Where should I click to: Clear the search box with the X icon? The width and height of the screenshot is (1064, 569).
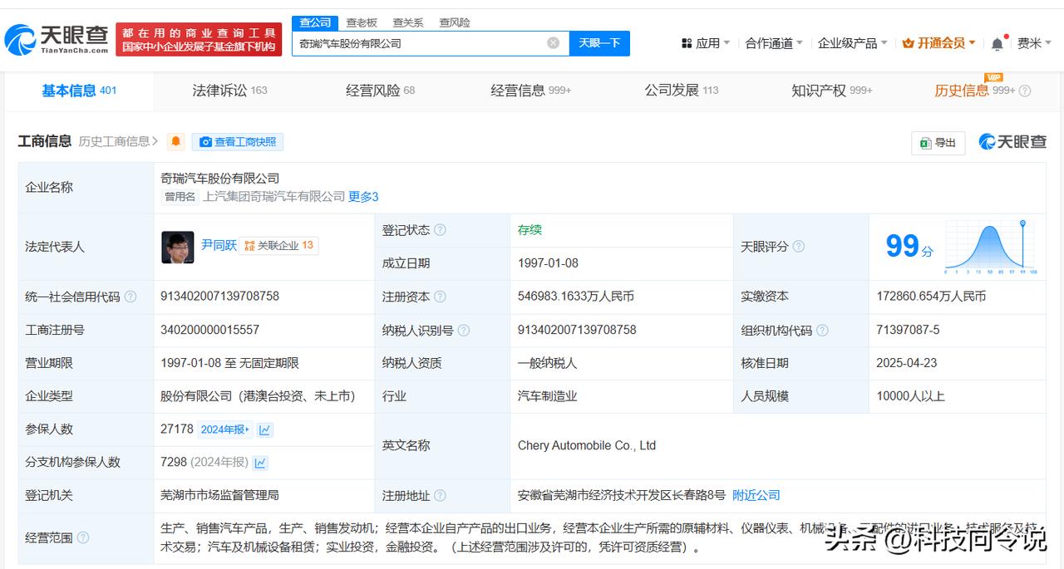553,43
